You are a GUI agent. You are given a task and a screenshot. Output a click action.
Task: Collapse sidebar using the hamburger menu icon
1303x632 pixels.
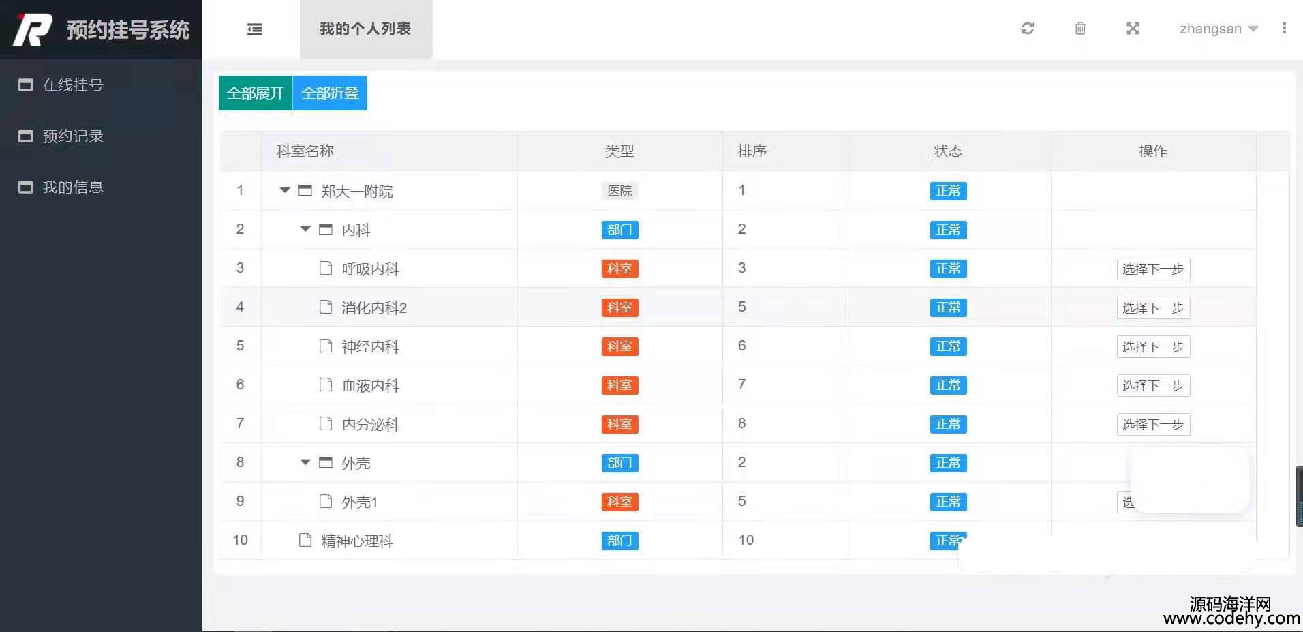[x=254, y=29]
